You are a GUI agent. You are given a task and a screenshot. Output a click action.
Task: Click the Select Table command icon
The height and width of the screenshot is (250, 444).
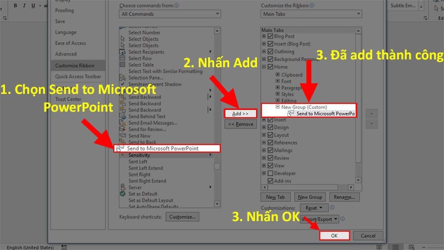122,64
